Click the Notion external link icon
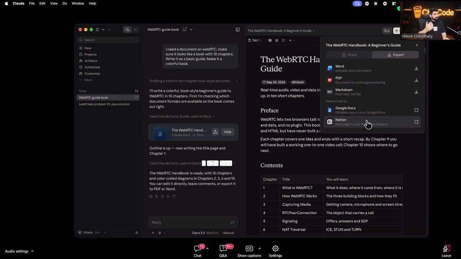461x259 pixels. coord(416,122)
